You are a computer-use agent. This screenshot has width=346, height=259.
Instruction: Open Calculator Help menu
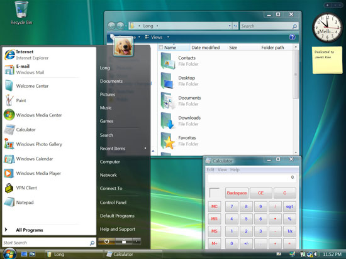coord(235,170)
